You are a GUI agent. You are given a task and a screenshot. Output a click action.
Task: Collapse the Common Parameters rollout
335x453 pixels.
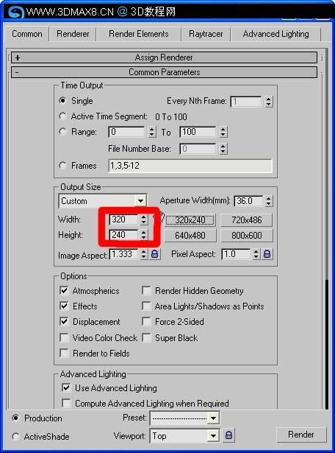tap(164, 72)
